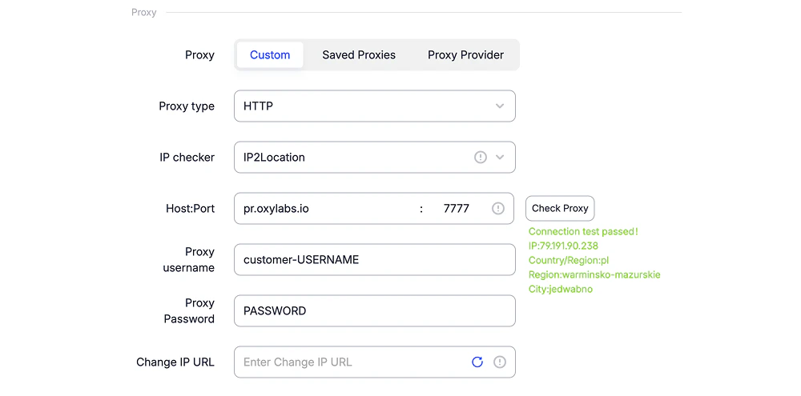
Task: Open the HTTP proxy type dropdown
Action: (374, 106)
